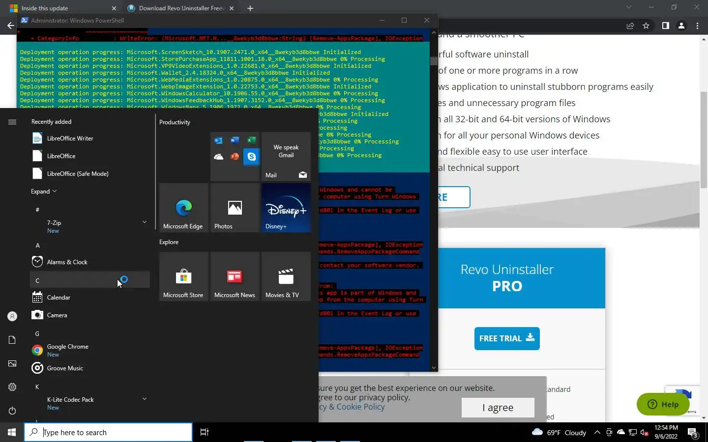Open the Documents shortcut in Start sidebar

click(12, 340)
